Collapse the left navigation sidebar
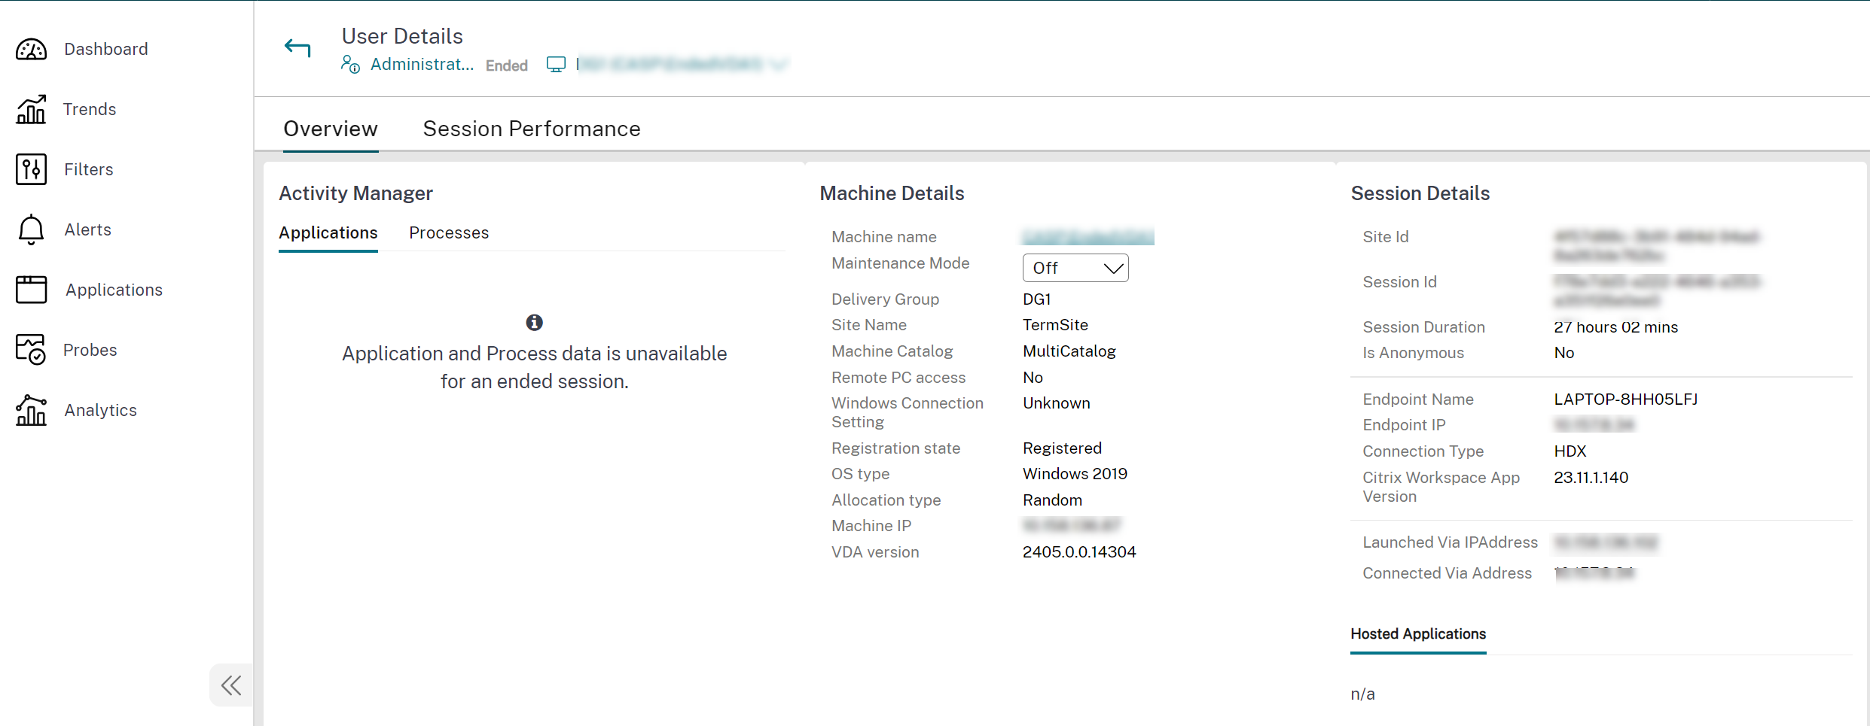Viewport: 1870px width, 726px height. tap(230, 685)
